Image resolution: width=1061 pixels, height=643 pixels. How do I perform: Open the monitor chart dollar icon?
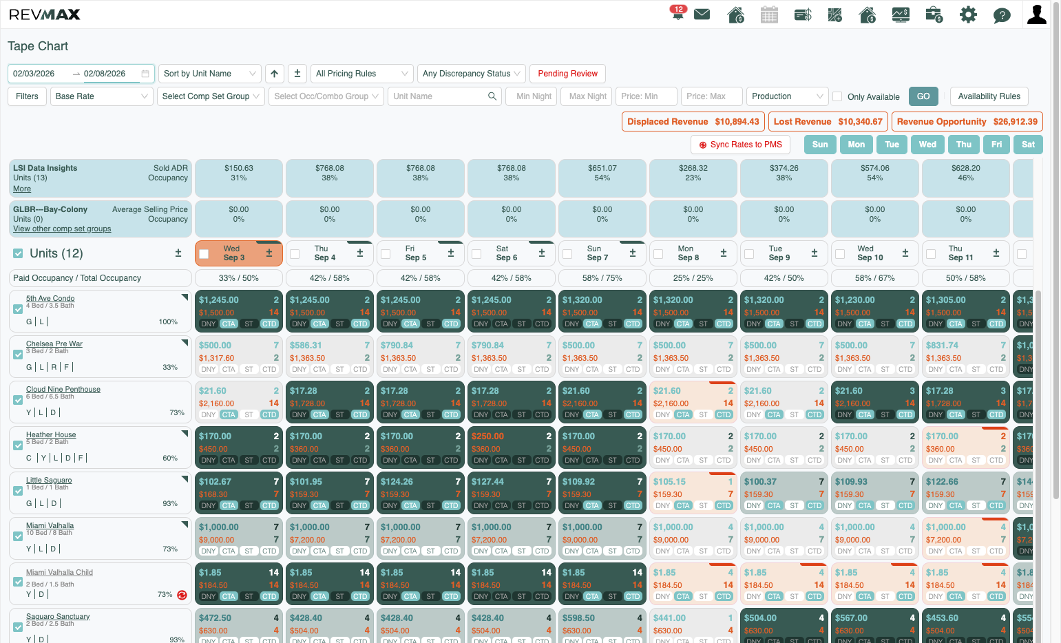click(x=901, y=14)
